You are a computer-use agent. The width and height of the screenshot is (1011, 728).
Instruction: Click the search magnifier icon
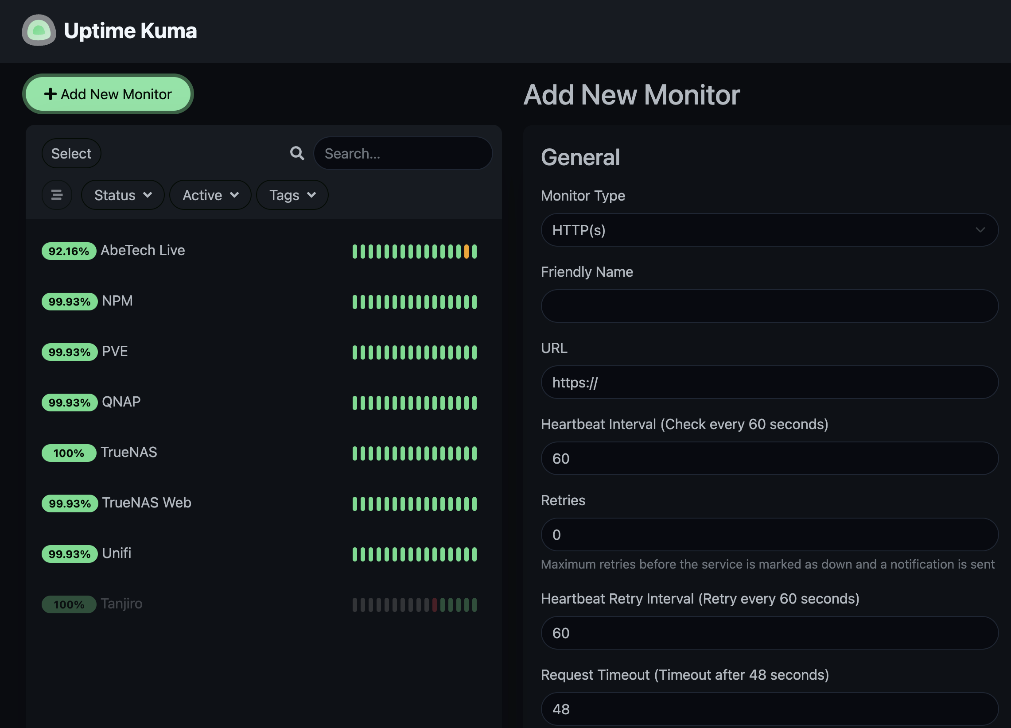tap(297, 153)
